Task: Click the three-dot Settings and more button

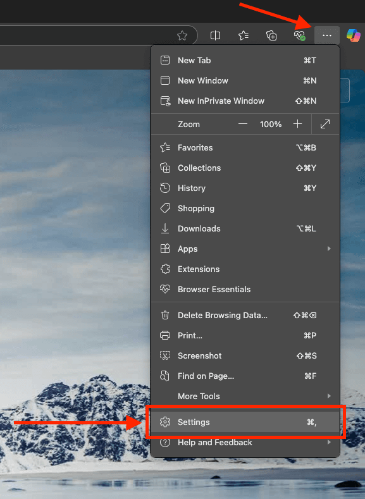Action: [327, 35]
